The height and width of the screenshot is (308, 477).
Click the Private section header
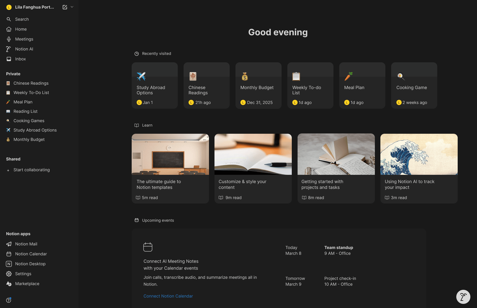[13, 74]
